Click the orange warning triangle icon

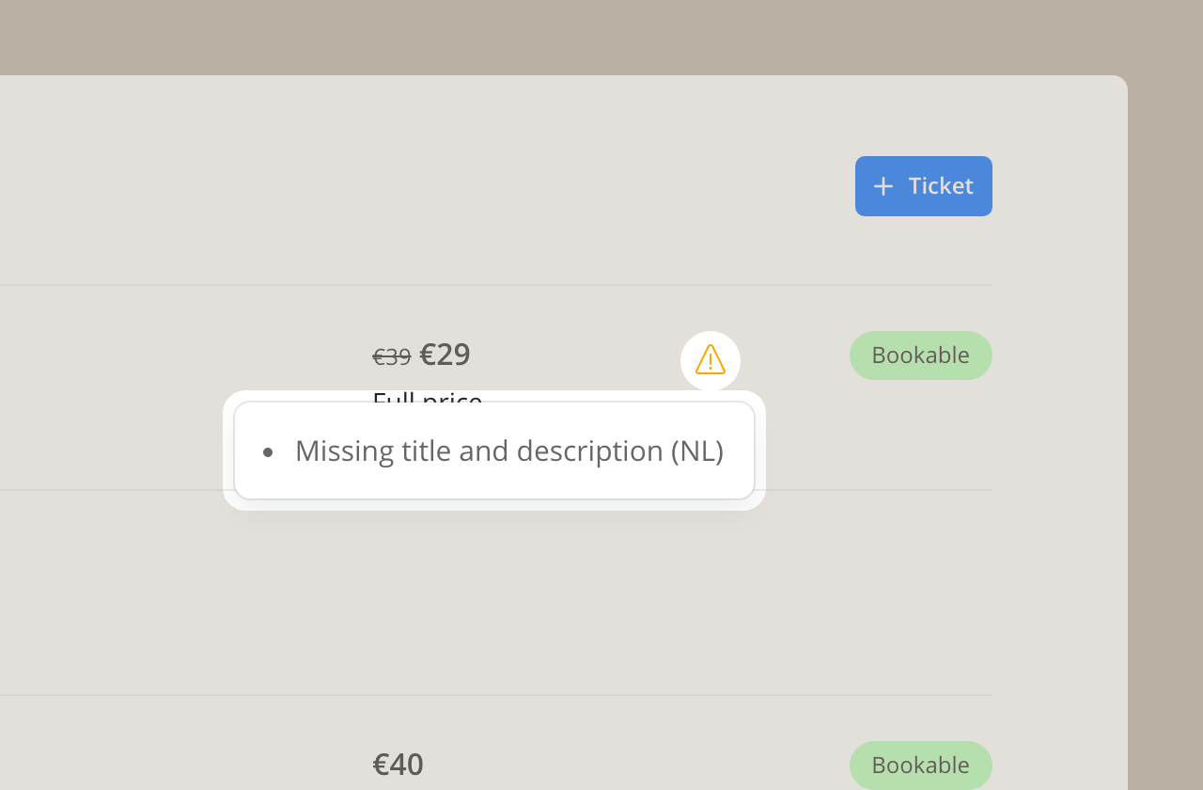point(711,359)
